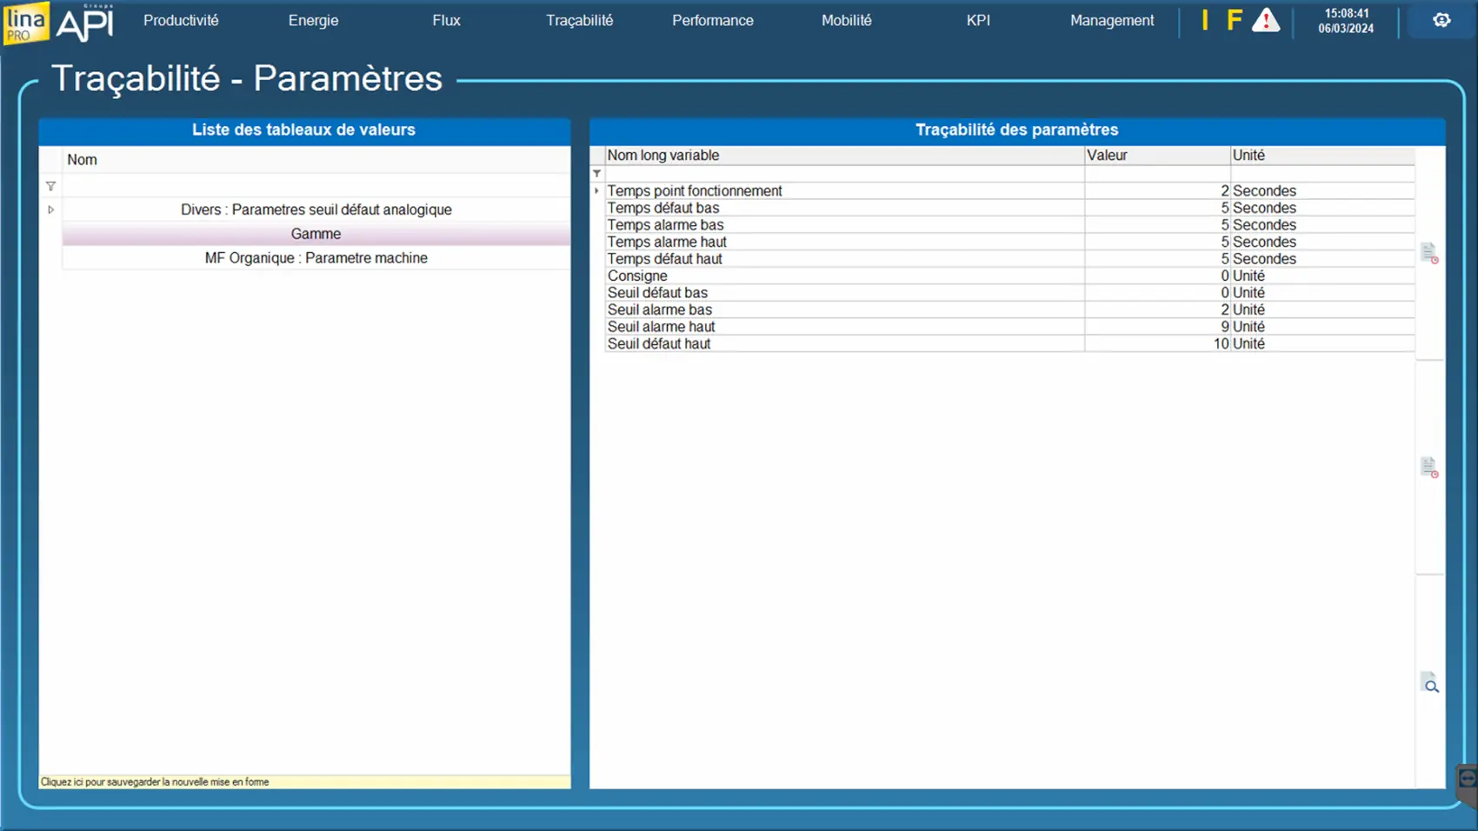The width and height of the screenshot is (1478, 831).
Task: Select the Gamme table entry
Action: [316, 234]
